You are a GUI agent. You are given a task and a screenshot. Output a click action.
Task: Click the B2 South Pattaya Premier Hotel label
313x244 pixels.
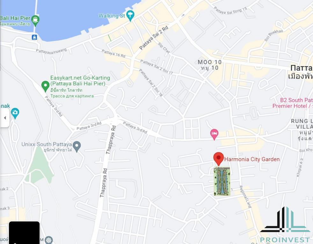[293, 103]
